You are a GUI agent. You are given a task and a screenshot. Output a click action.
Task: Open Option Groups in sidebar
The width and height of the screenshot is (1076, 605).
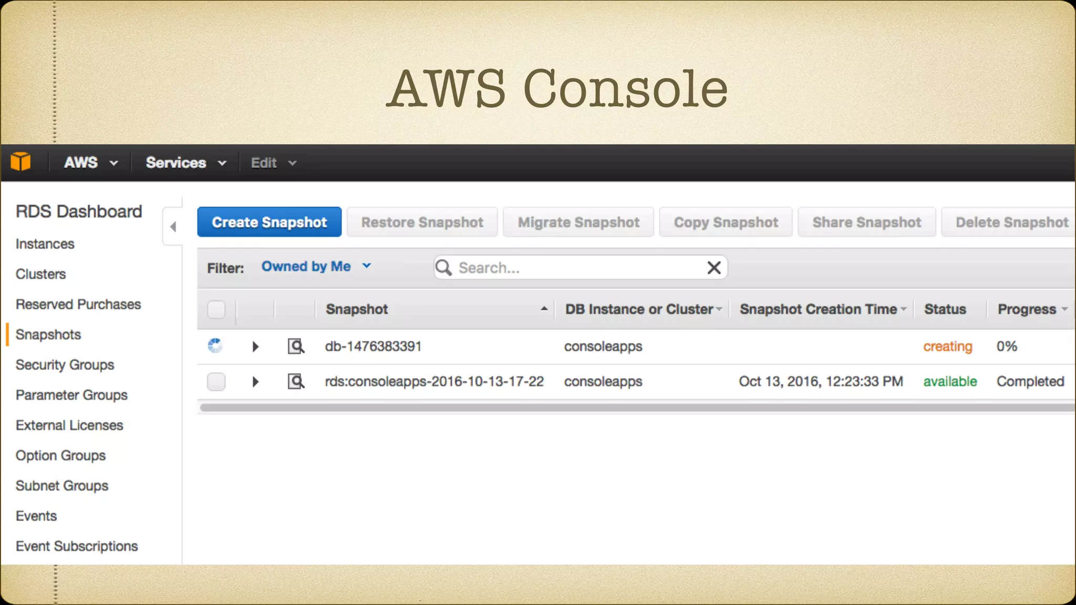(x=60, y=456)
